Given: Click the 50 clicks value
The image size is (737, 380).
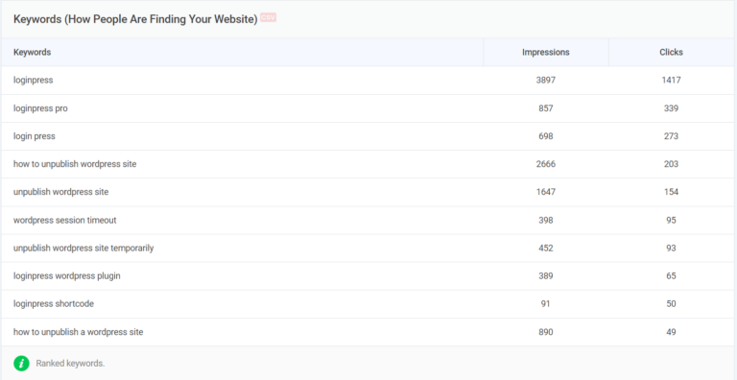Looking at the screenshot, I should 671,304.
